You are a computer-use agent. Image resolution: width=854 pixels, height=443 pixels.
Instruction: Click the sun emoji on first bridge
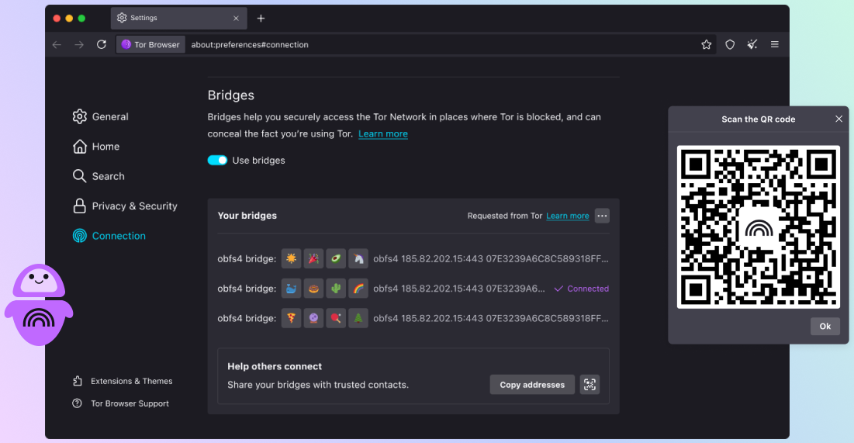pyautogui.click(x=291, y=258)
